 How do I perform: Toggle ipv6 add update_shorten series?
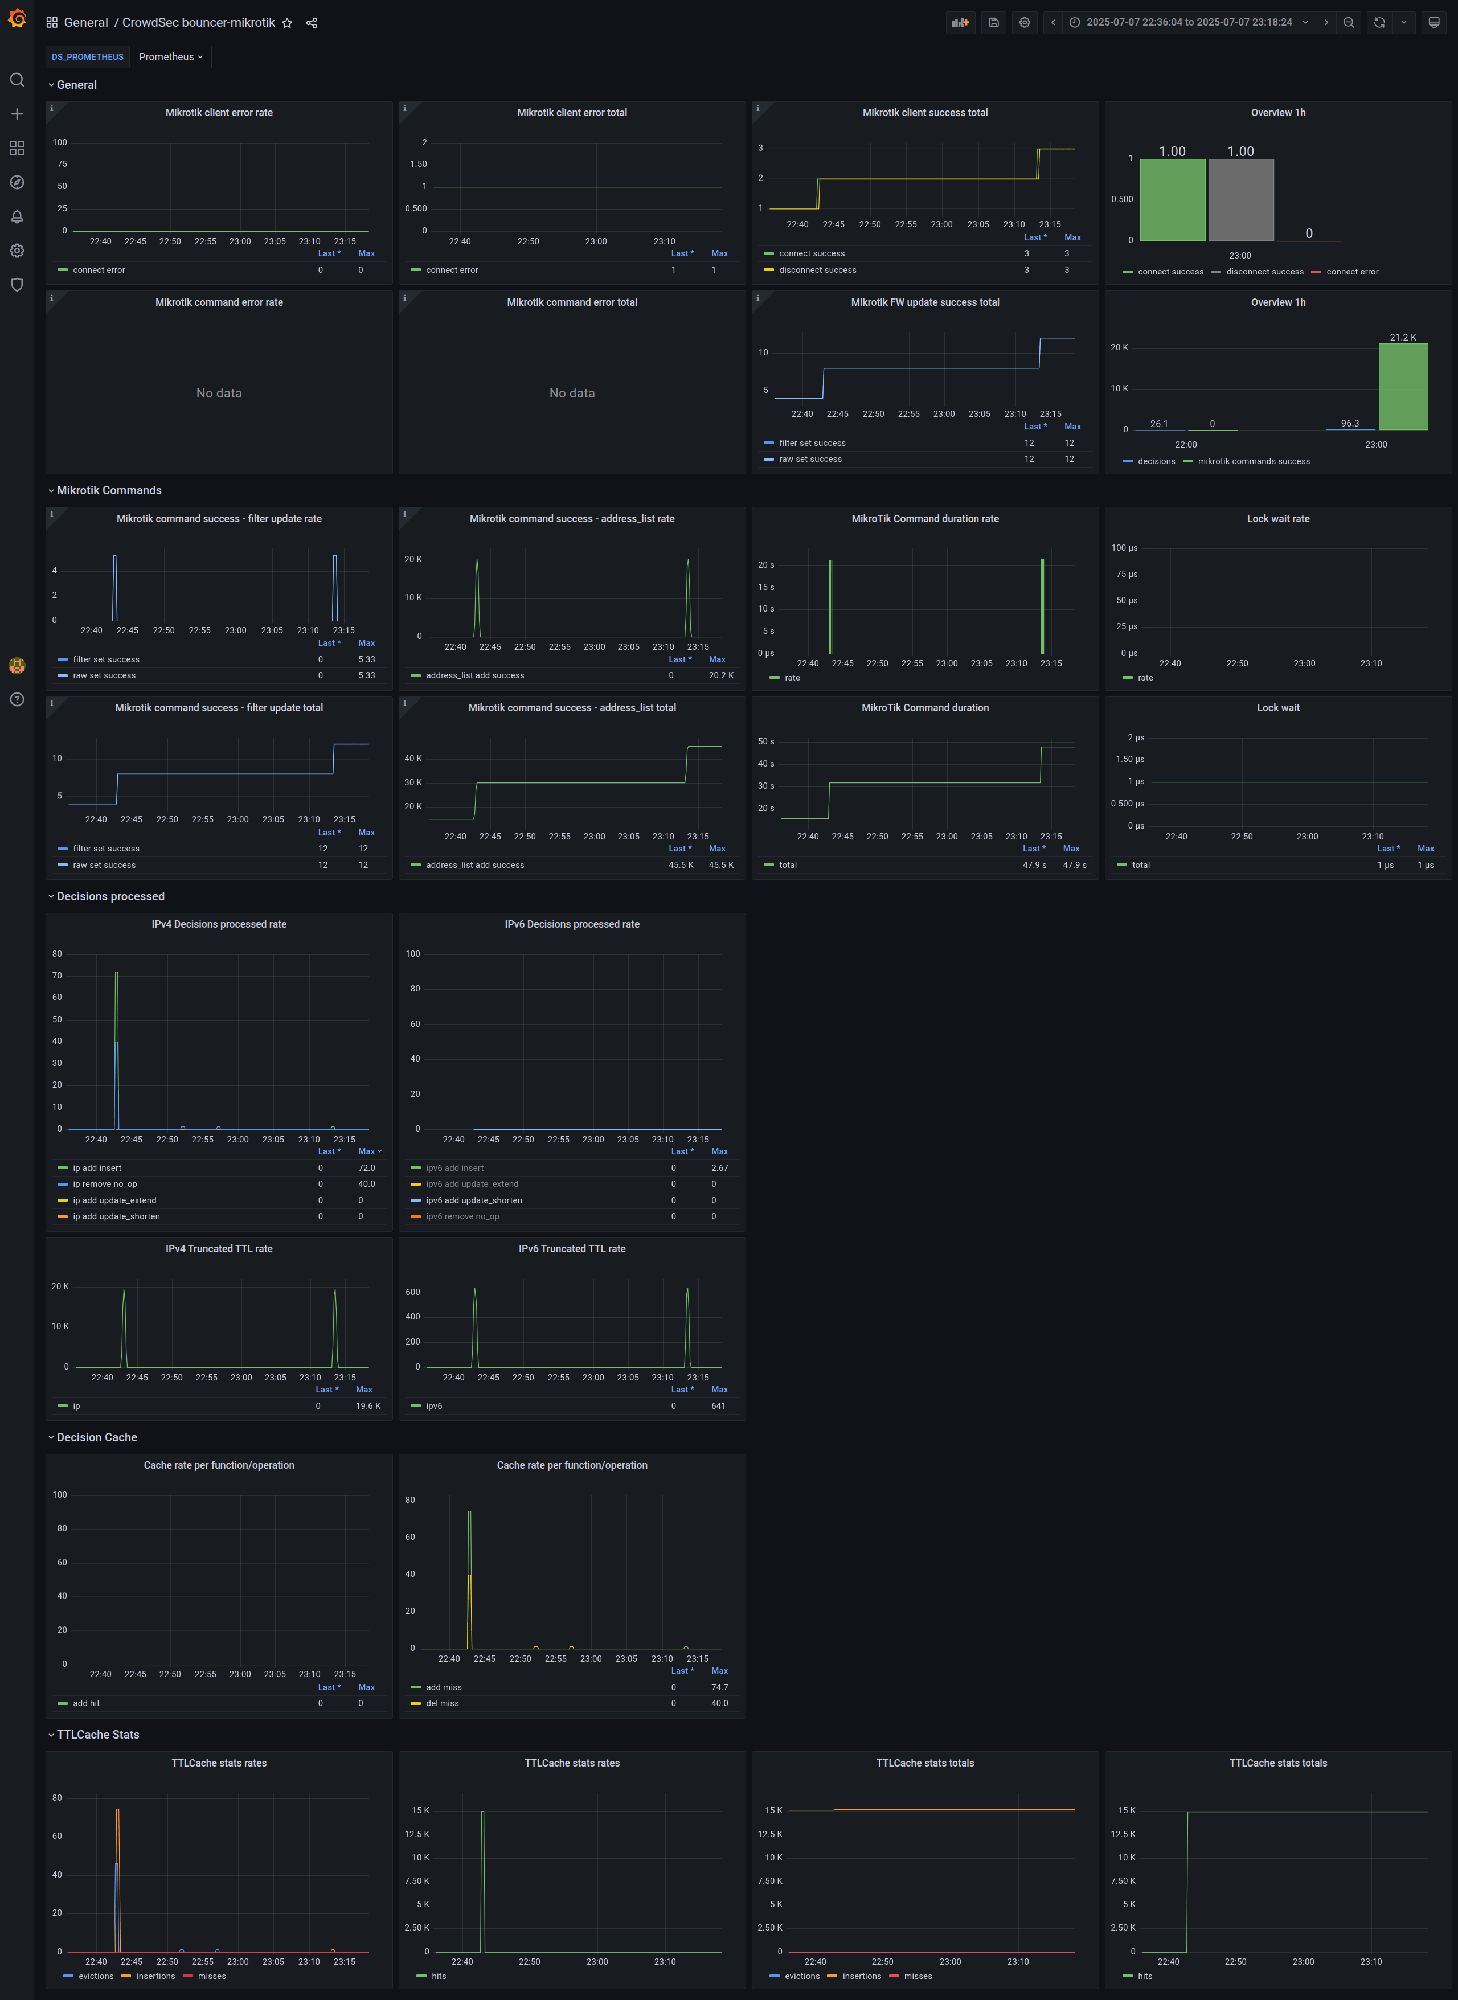click(x=474, y=1200)
